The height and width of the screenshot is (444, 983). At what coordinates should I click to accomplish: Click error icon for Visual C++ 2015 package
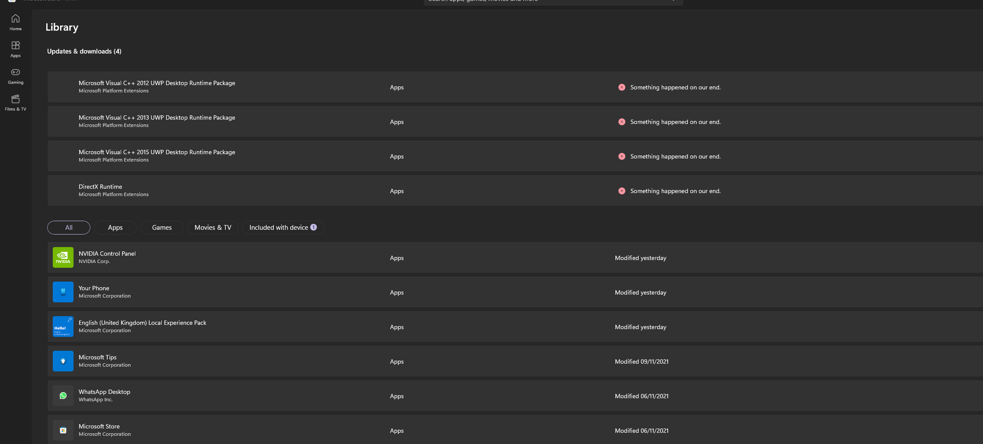[621, 156]
